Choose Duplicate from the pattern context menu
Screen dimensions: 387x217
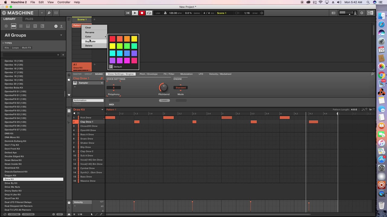90,41
